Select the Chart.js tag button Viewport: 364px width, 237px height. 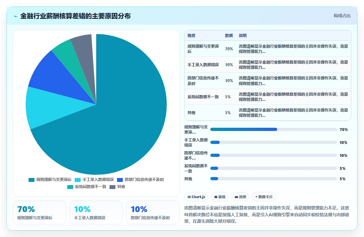pos(196,197)
